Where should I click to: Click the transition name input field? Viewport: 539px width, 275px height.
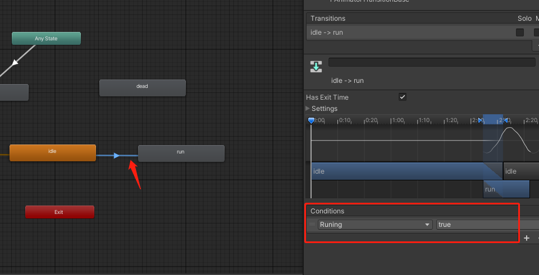[432, 62]
